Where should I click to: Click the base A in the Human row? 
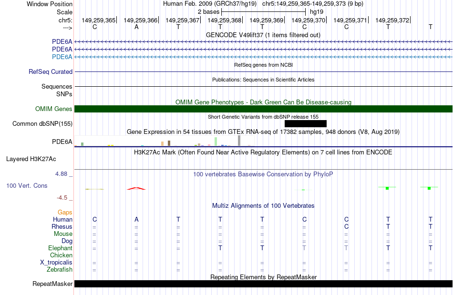pyautogui.click(x=136, y=220)
